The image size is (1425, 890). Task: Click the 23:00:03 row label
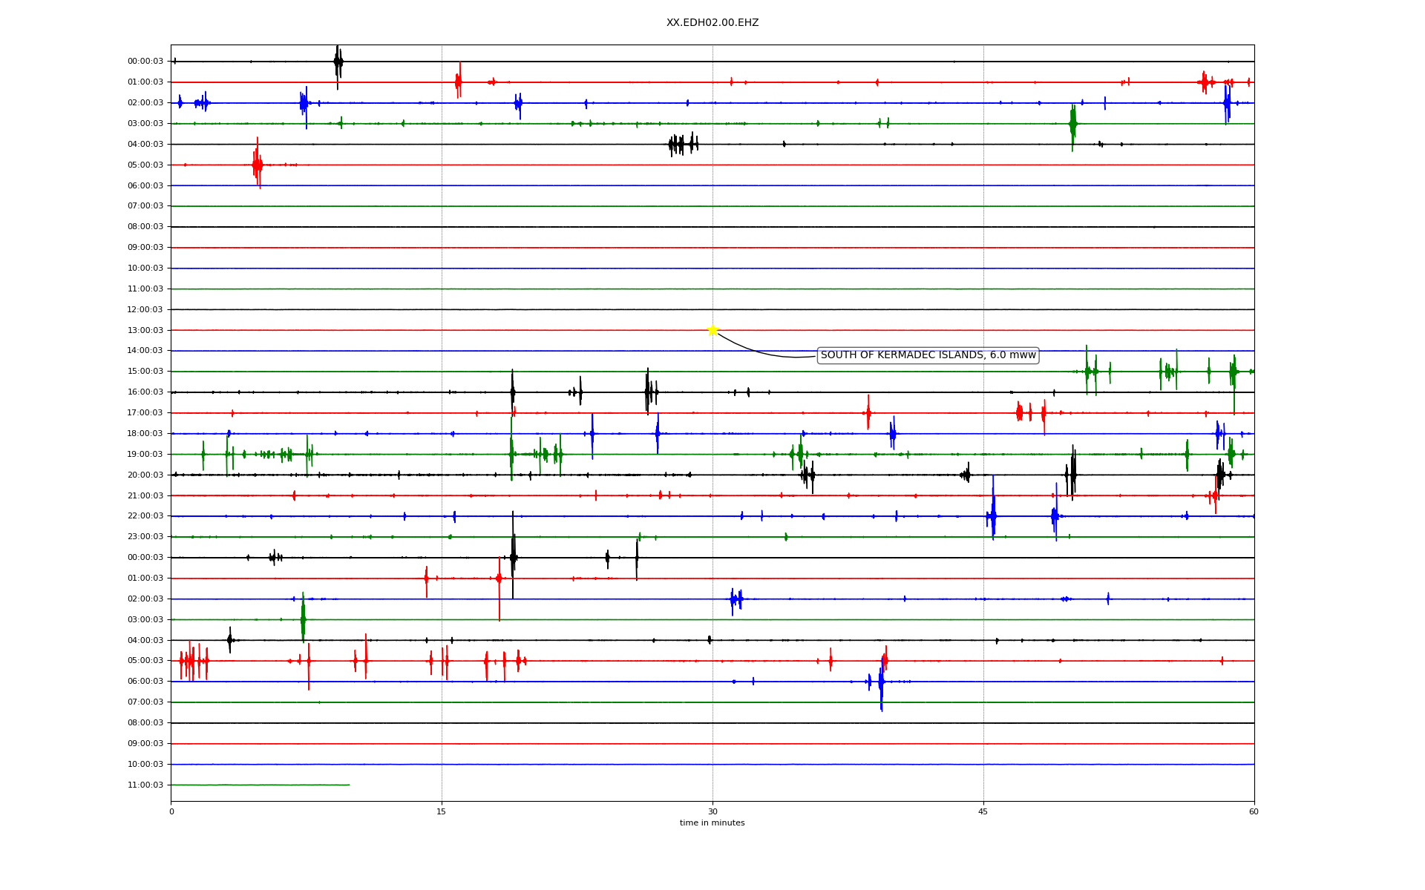145,536
